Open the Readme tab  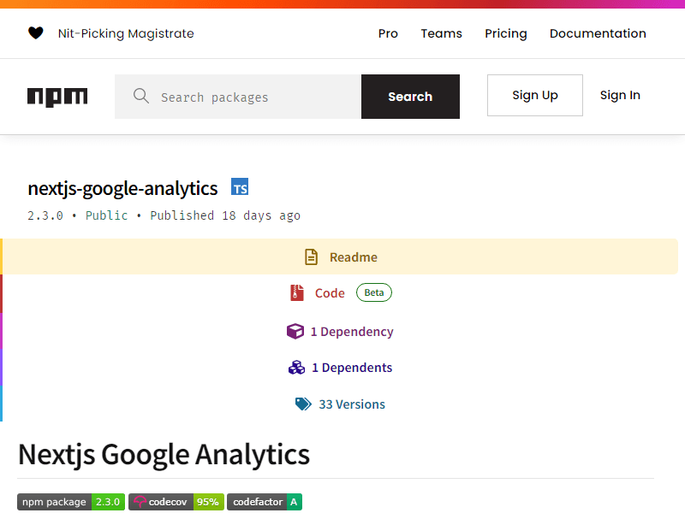coord(340,256)
